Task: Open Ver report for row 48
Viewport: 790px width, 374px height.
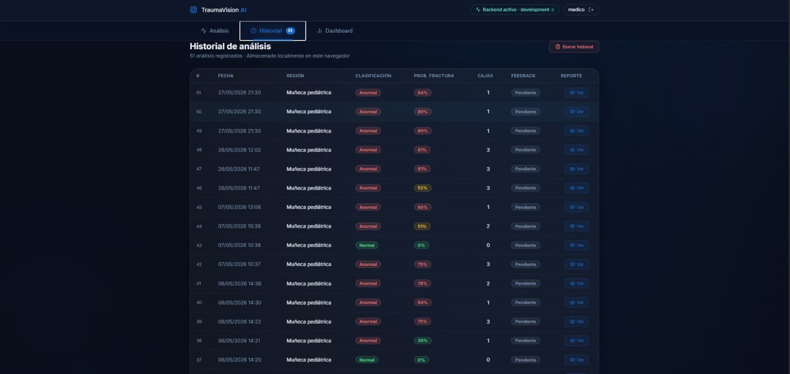Action: (577, 150)
